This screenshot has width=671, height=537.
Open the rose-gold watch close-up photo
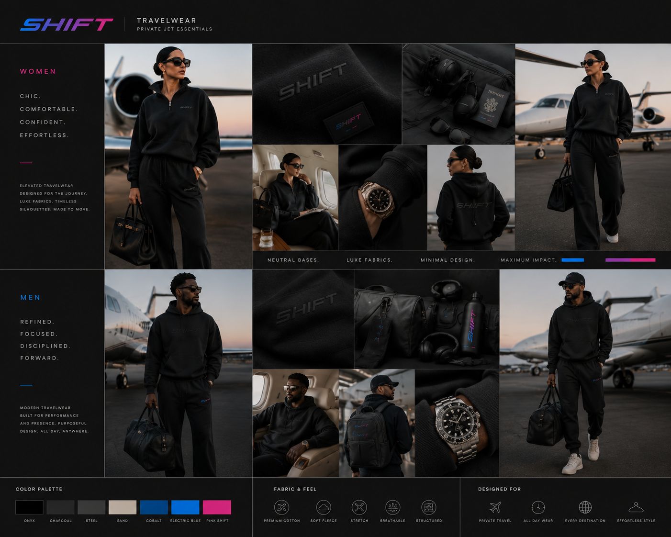click(383, 198)
